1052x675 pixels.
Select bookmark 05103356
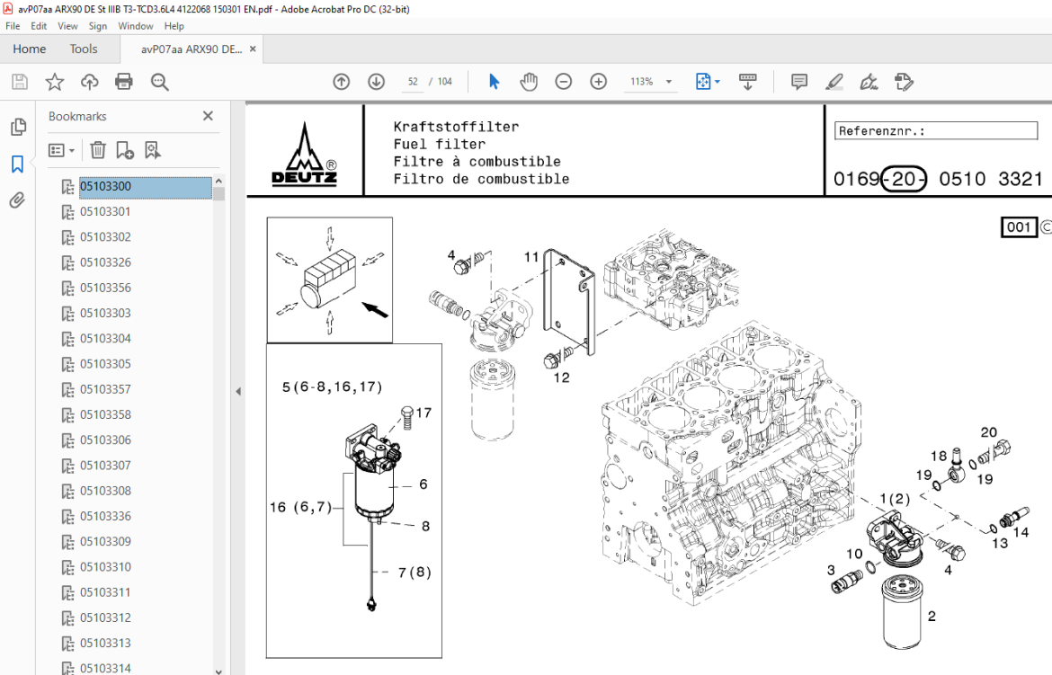click(x=105, y=289)
